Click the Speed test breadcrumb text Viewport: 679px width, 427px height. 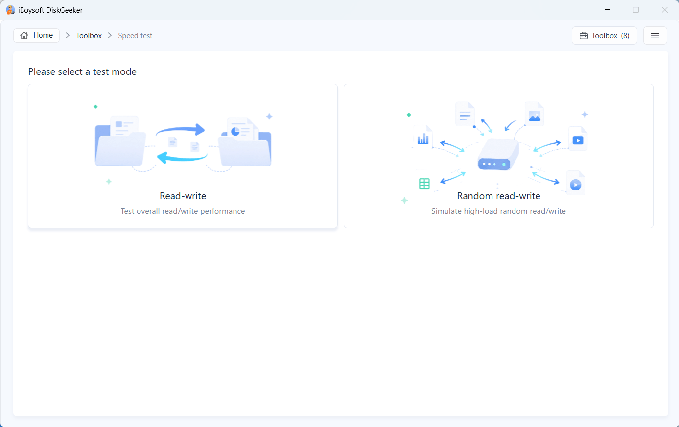(x=135, y=36)
